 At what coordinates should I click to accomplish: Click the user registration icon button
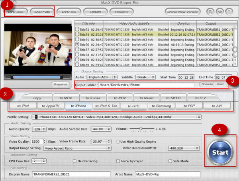coord(210,12)
